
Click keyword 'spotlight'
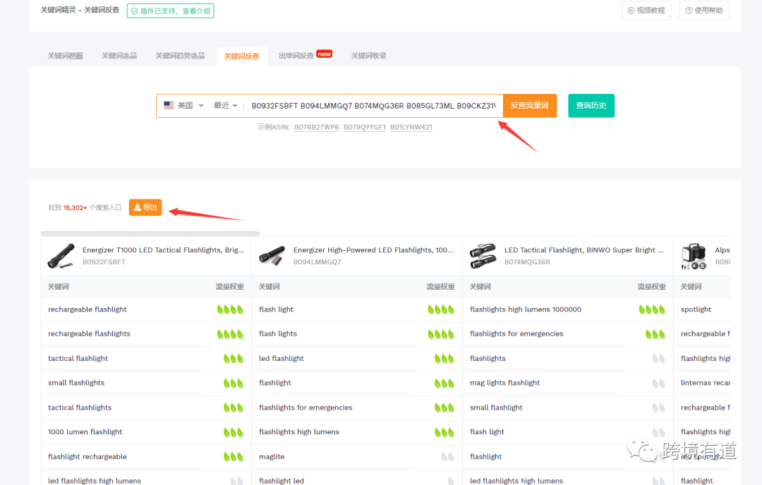coord(696,309)
